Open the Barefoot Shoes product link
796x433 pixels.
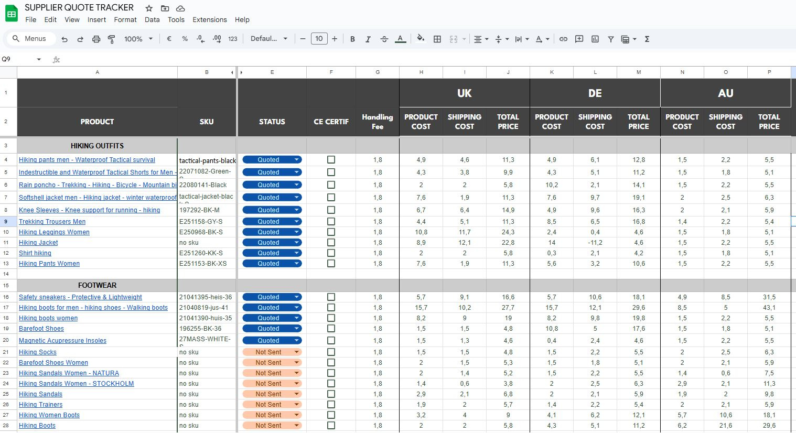click(41, 329)
